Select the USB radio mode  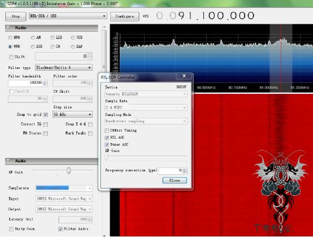coord(73,37)
